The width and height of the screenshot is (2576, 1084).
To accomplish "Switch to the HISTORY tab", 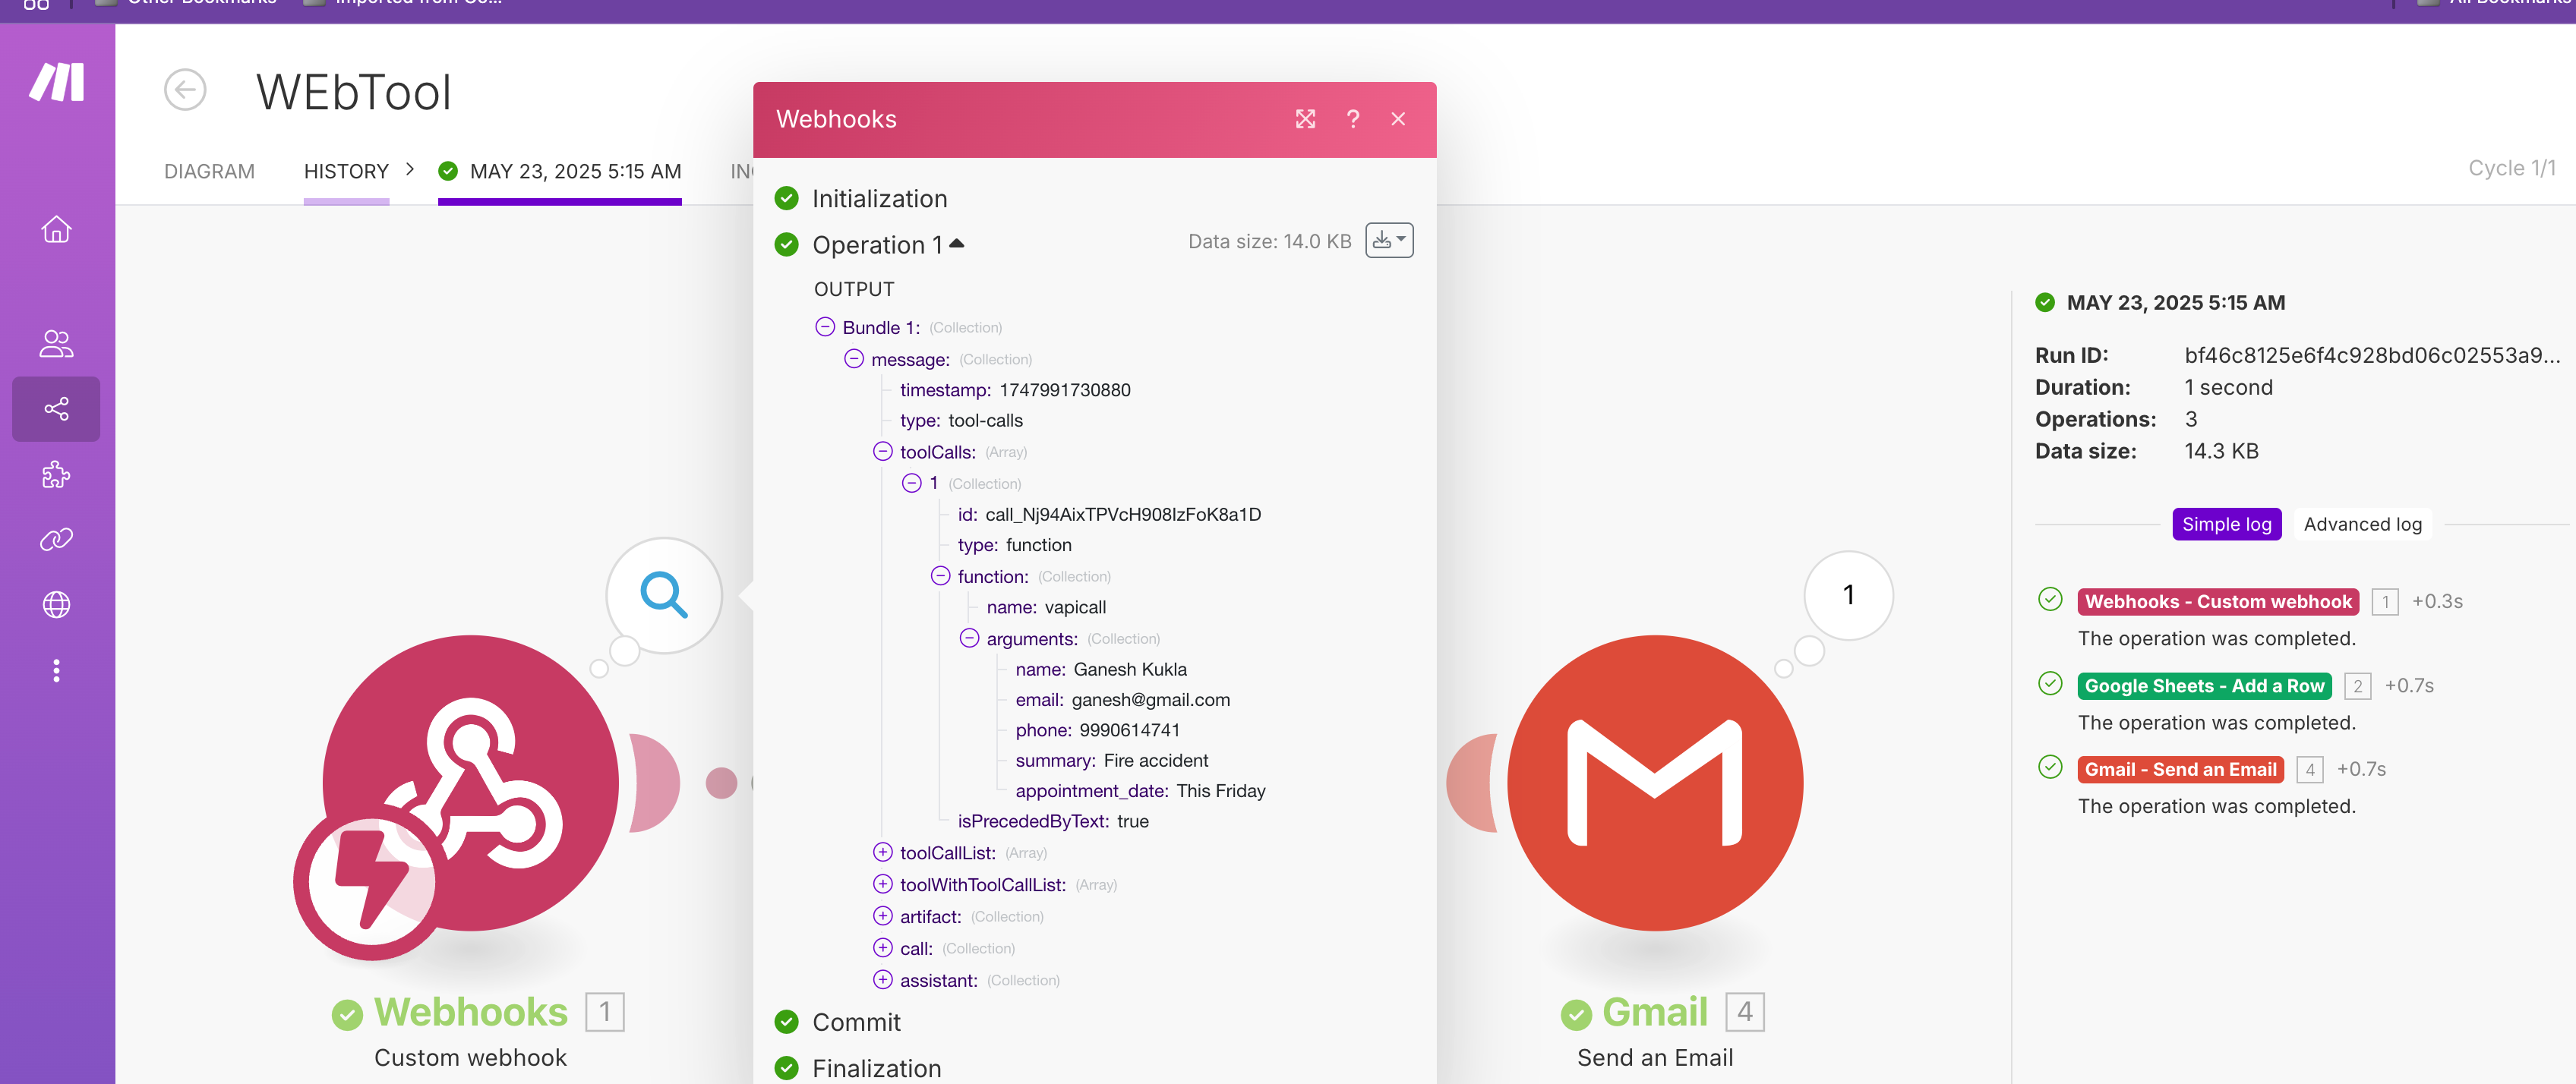I will click(346, 171).
